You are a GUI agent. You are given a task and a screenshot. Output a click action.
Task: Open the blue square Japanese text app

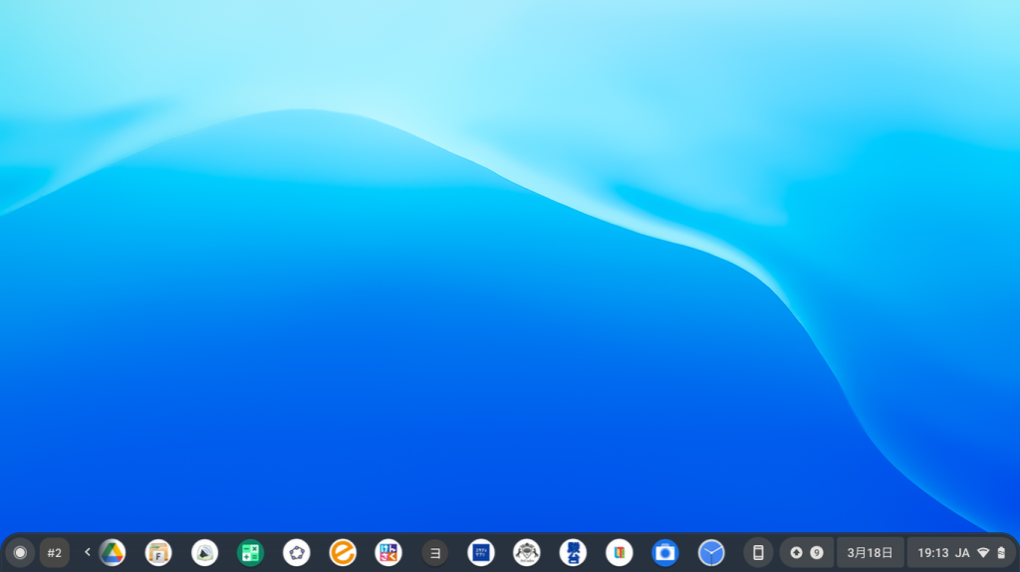(481, 553)
